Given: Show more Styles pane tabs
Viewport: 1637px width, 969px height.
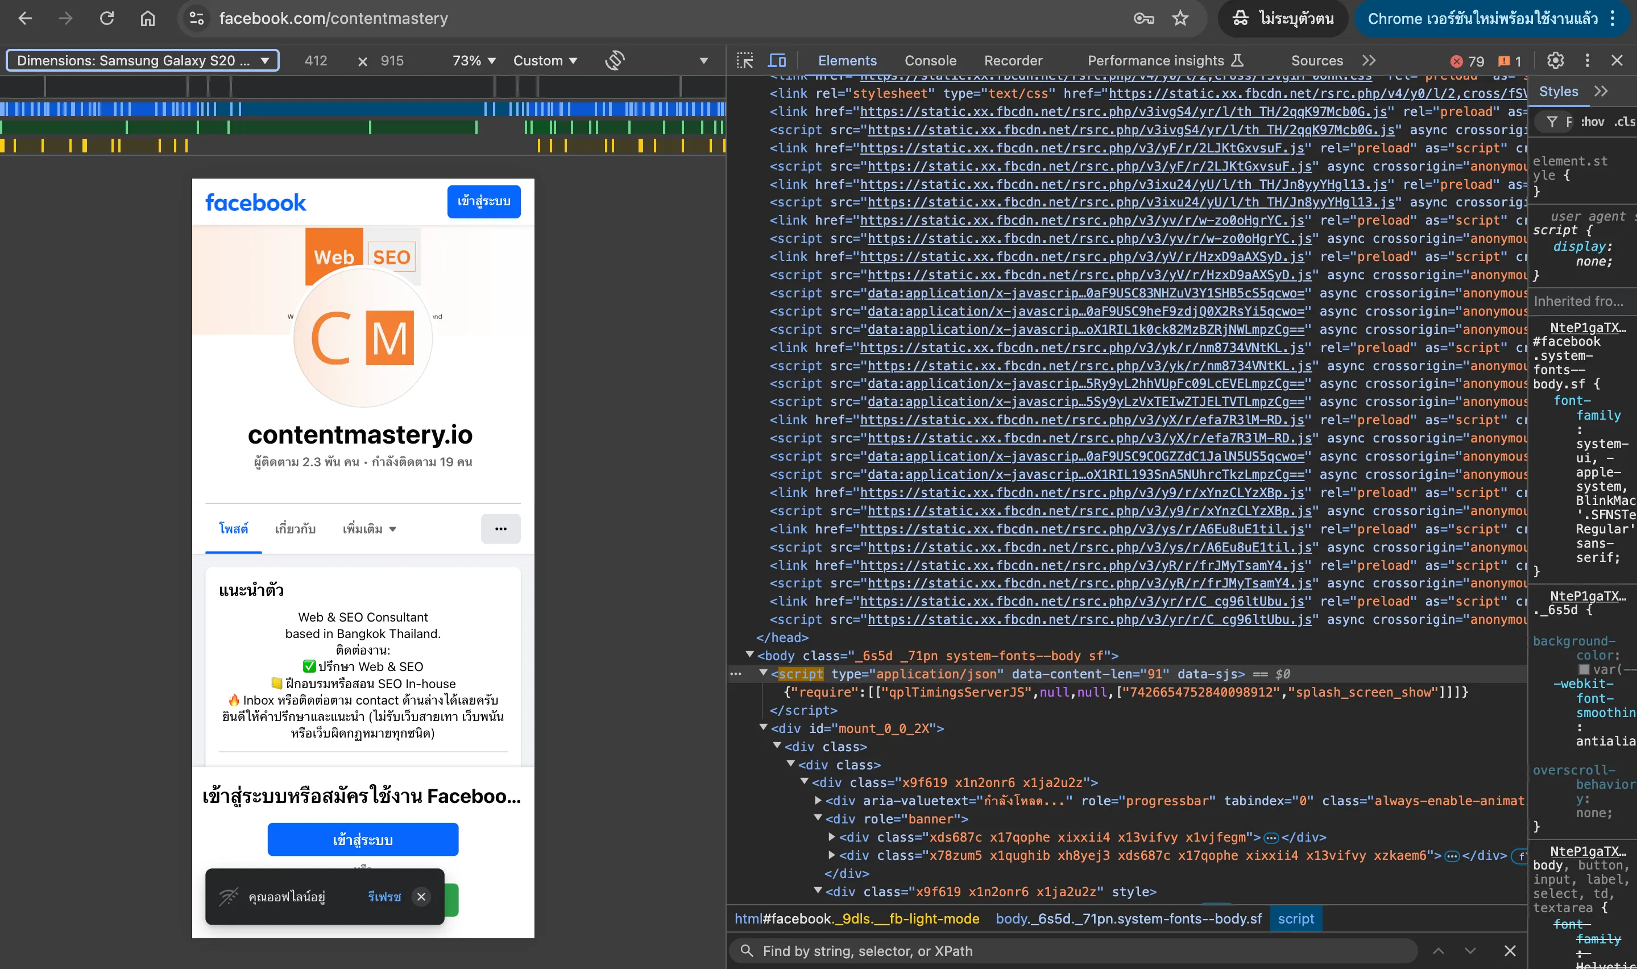Looking at the screenshot, I should 1601,92.
